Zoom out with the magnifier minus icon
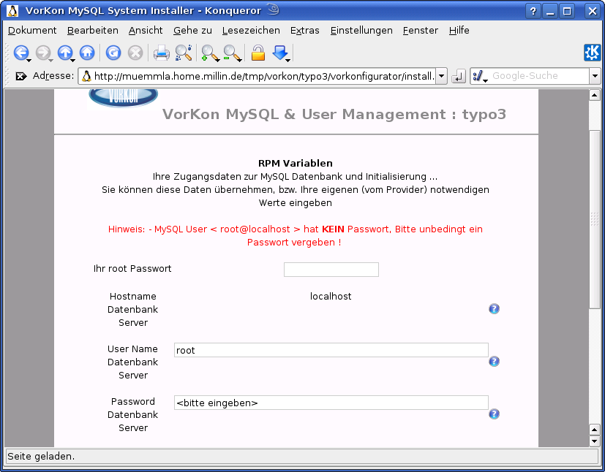The image size is (605, 472). pyautogui.click(x=232, y=53)
